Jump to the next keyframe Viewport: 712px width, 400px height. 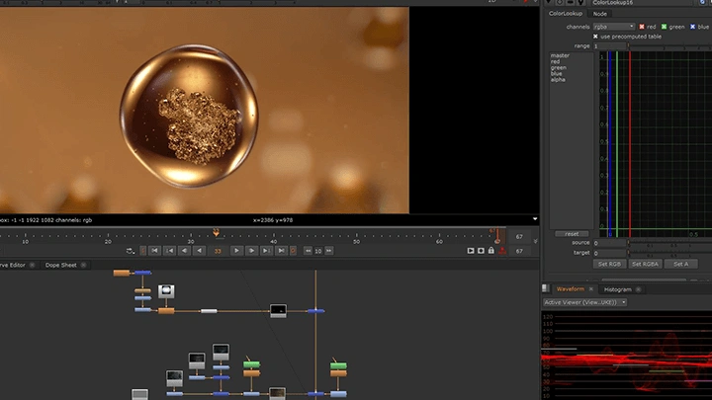coord(267,251)
